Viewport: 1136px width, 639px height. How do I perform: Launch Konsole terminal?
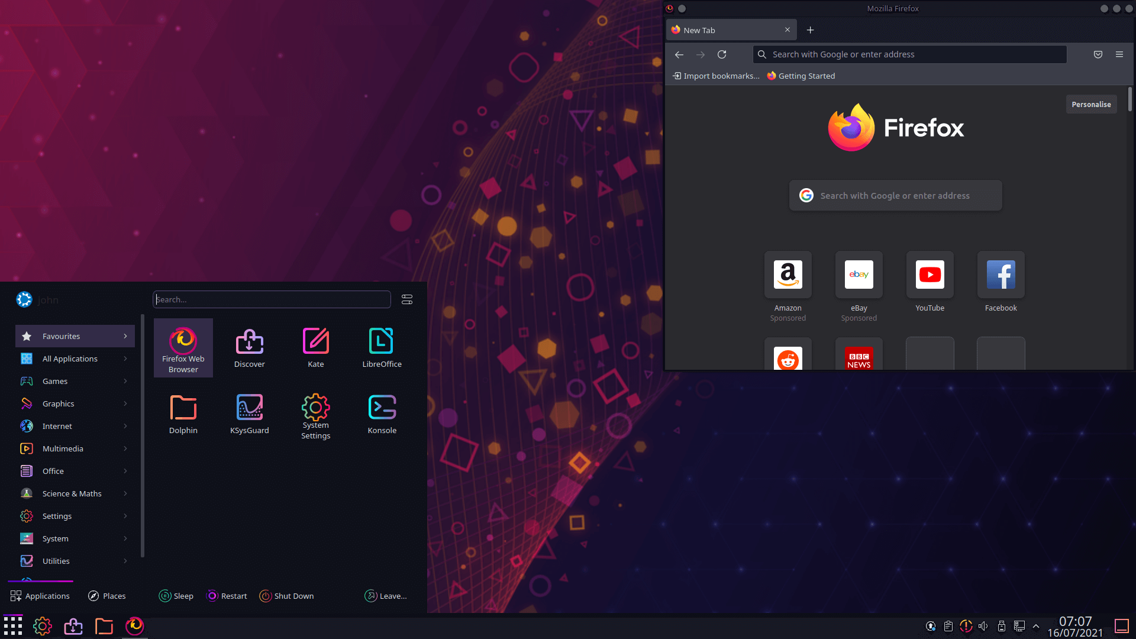382,414
